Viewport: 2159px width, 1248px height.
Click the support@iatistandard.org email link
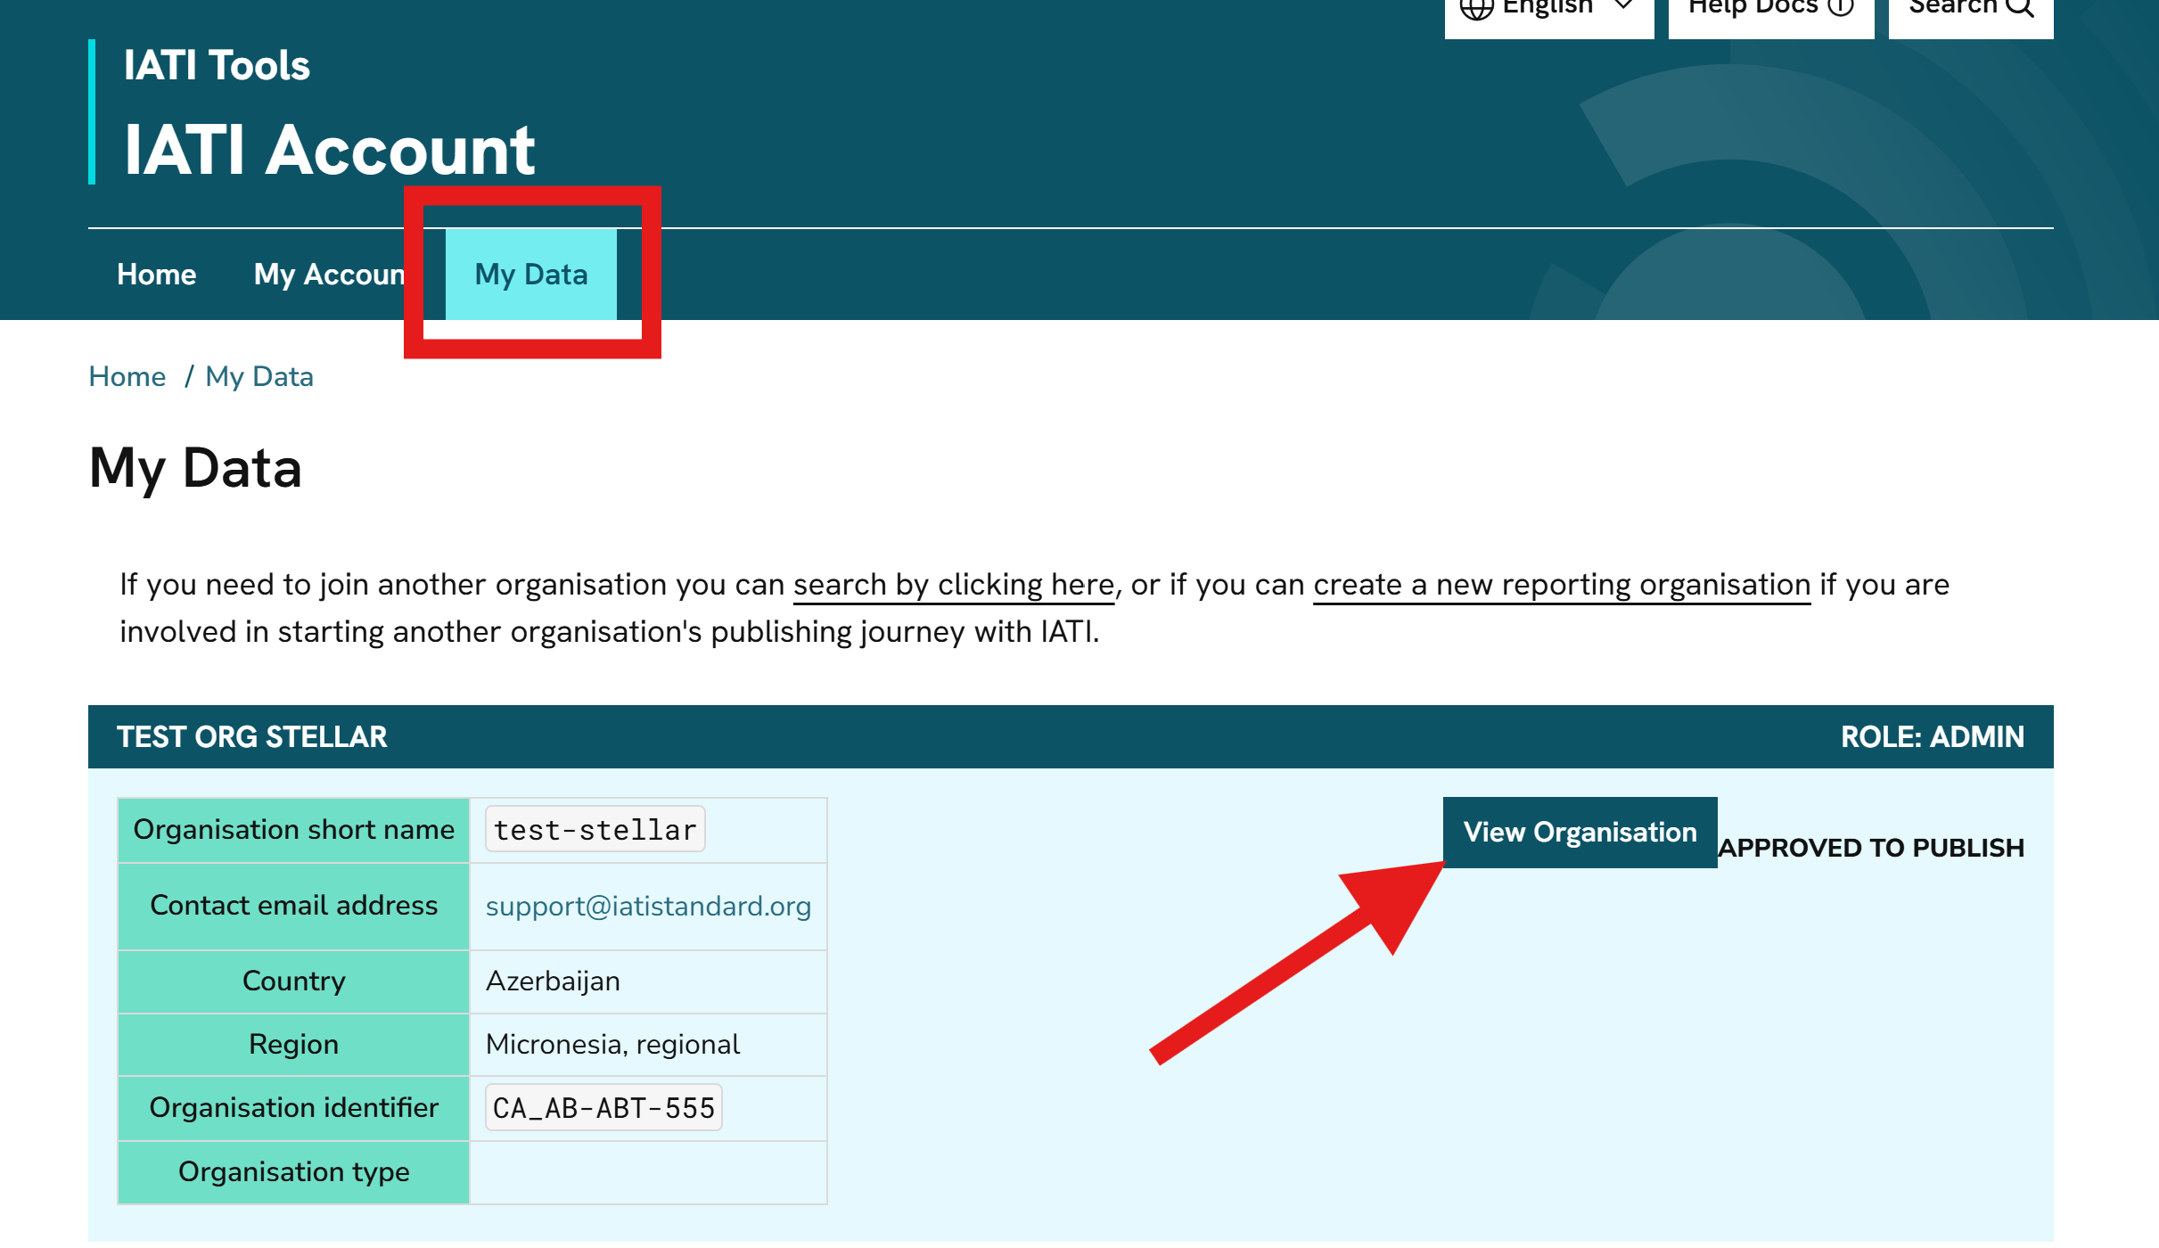(x=648, y=907)
